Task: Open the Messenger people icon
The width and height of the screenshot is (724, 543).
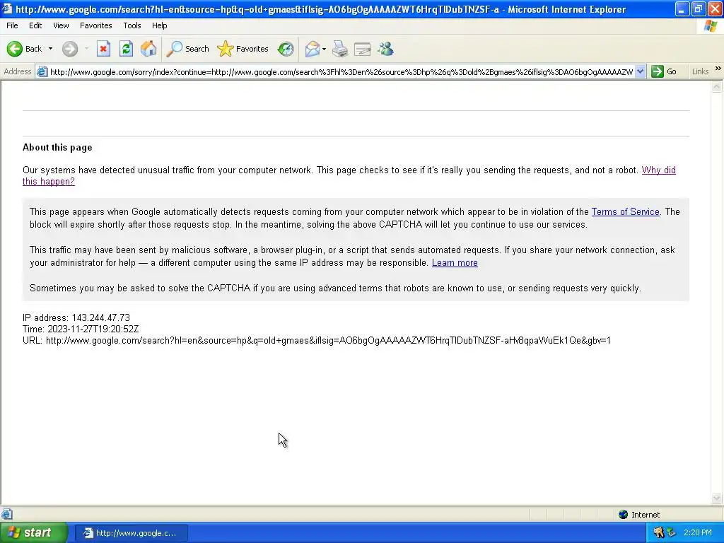Action: 385,49
